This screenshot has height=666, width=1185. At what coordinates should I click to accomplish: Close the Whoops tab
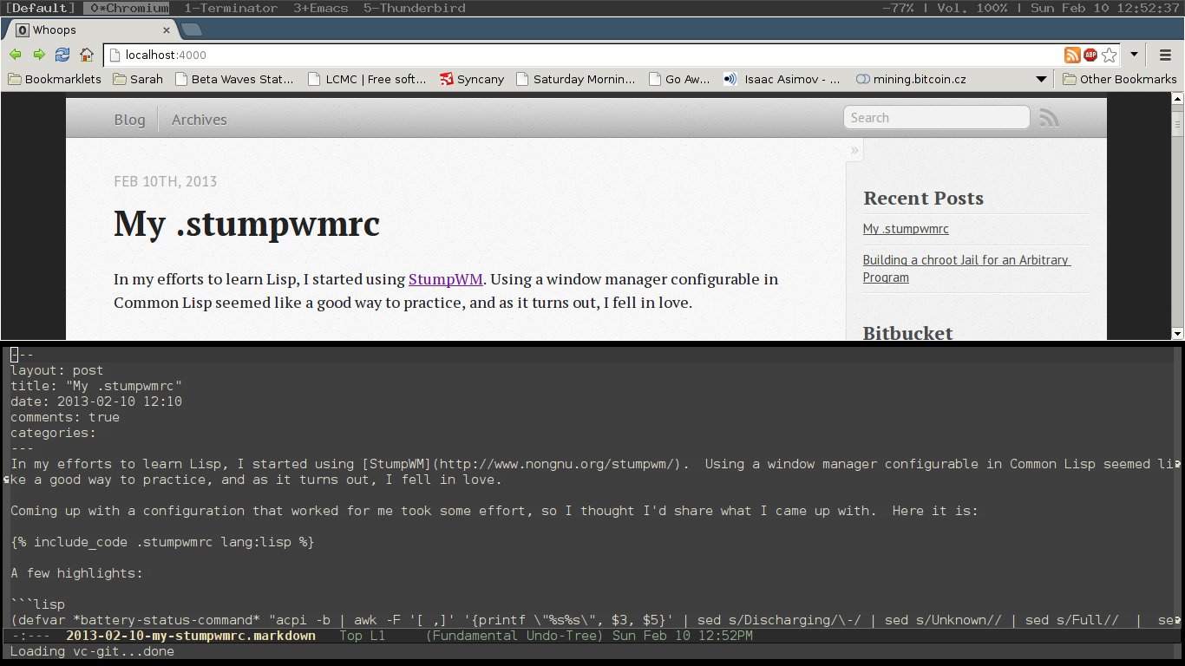point(166,29)
